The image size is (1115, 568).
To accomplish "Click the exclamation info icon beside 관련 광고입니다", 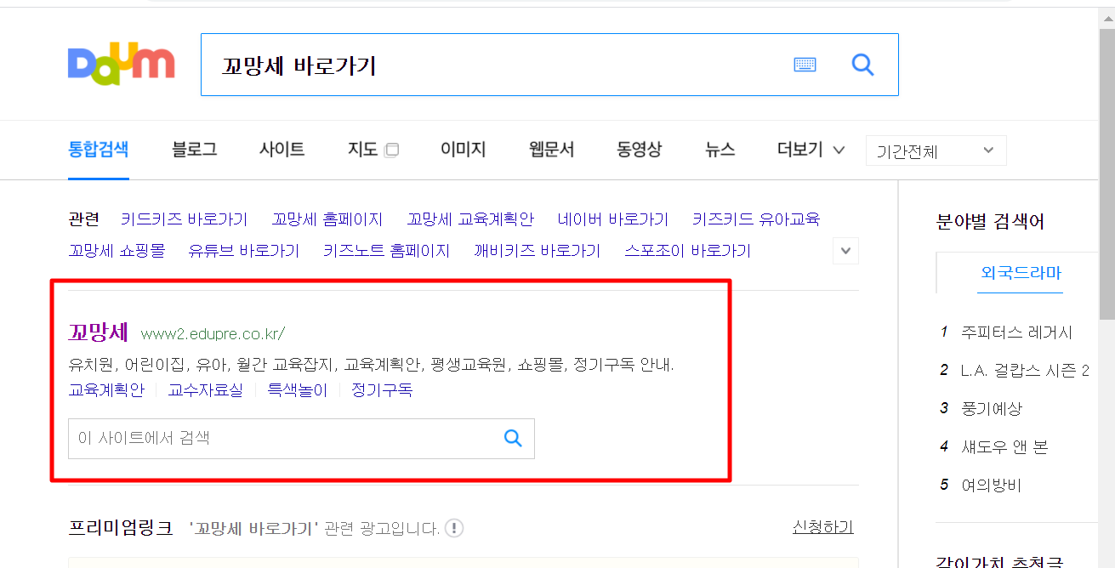I will [x=454, y=528].
